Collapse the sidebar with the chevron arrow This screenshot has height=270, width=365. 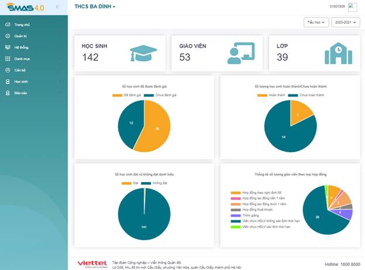point(57,7)
